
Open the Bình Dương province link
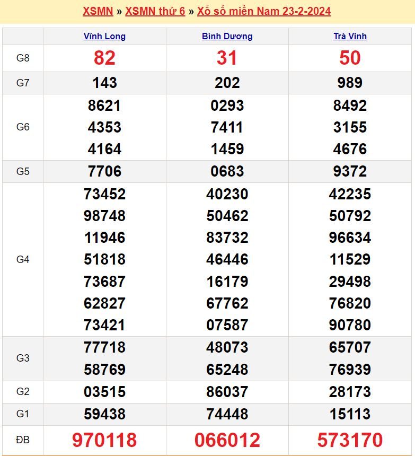[227, 37]
